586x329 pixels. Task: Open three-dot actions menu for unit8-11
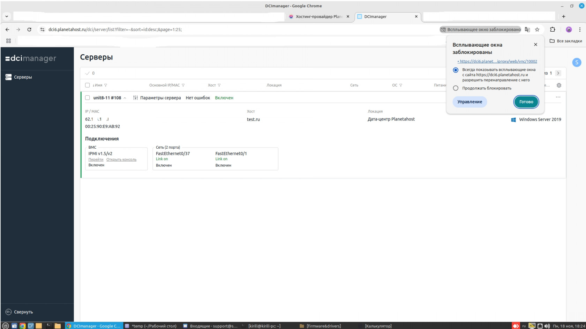(558, 97)
